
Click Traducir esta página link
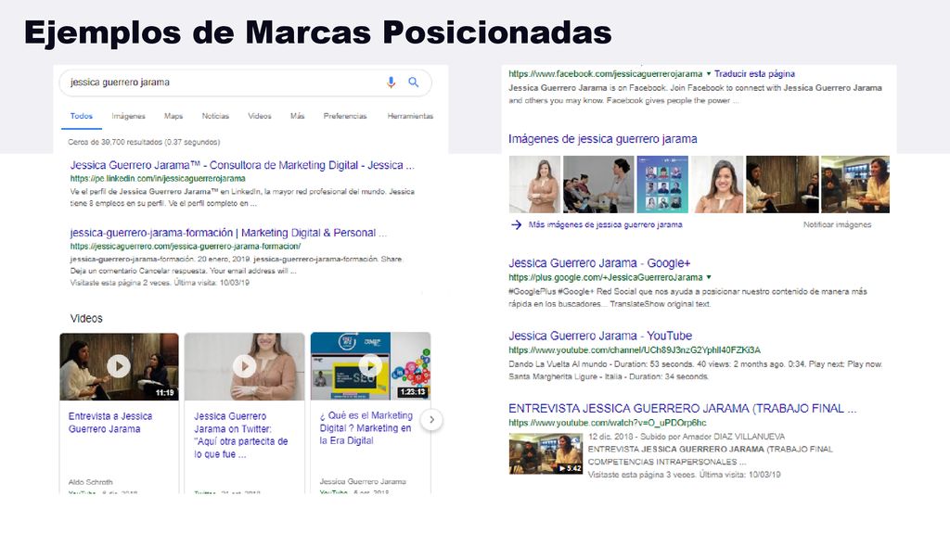[754, 74]
